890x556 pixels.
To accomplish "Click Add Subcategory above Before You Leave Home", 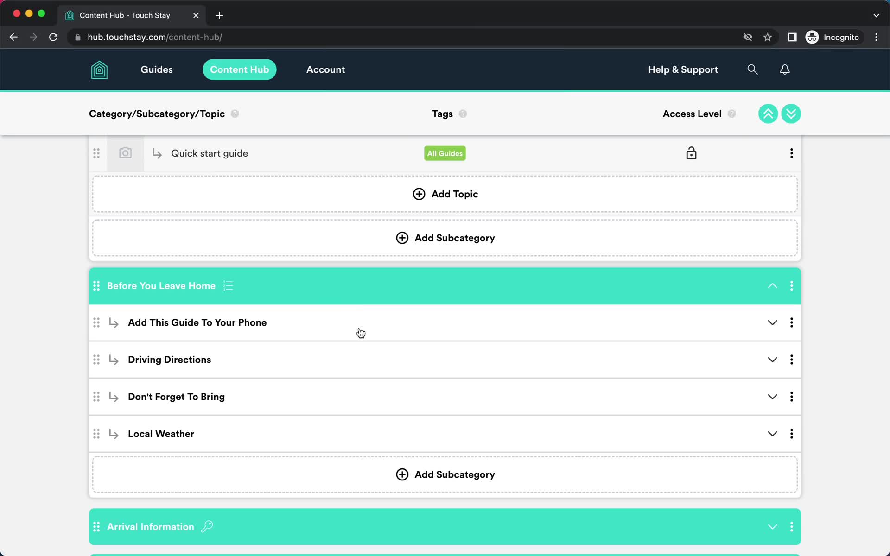I will pyautogui.click(x=445, y=238).
